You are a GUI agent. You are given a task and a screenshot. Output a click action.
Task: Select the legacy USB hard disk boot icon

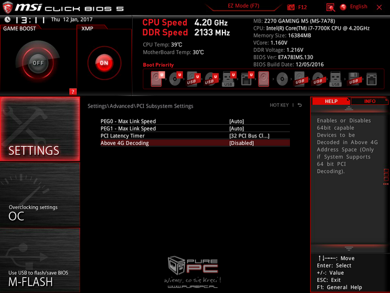tap(300, 79)
